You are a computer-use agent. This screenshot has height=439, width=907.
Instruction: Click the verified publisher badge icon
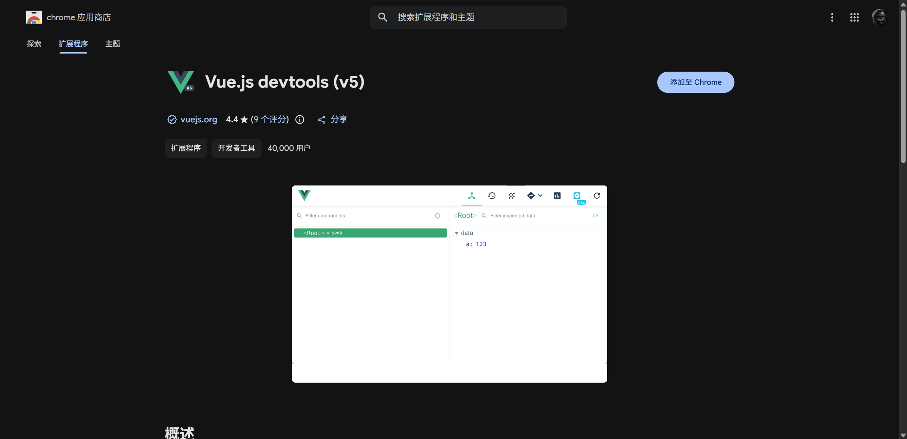tap(172, 120)
